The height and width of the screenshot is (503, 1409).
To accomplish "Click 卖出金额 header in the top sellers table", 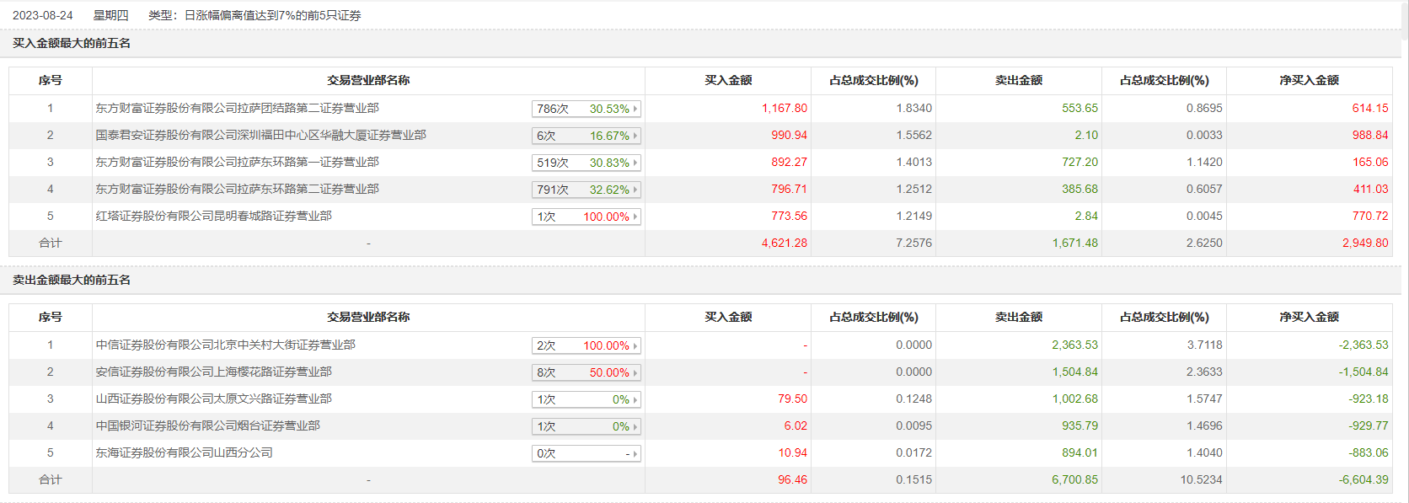I will (x=1018, y=318).
